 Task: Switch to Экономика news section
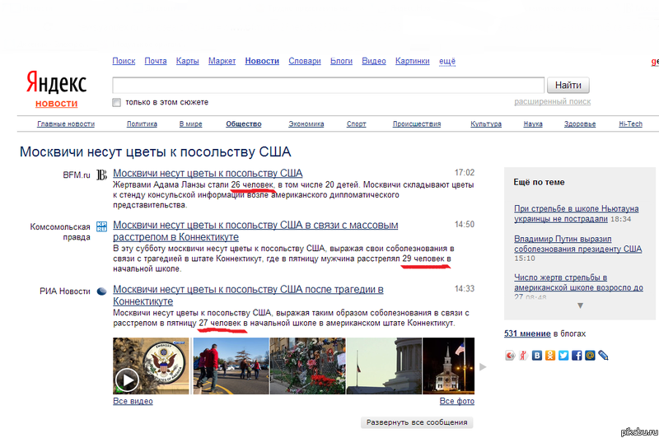[306, 123]
